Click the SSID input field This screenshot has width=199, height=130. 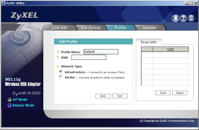click(x=89, y=57)
